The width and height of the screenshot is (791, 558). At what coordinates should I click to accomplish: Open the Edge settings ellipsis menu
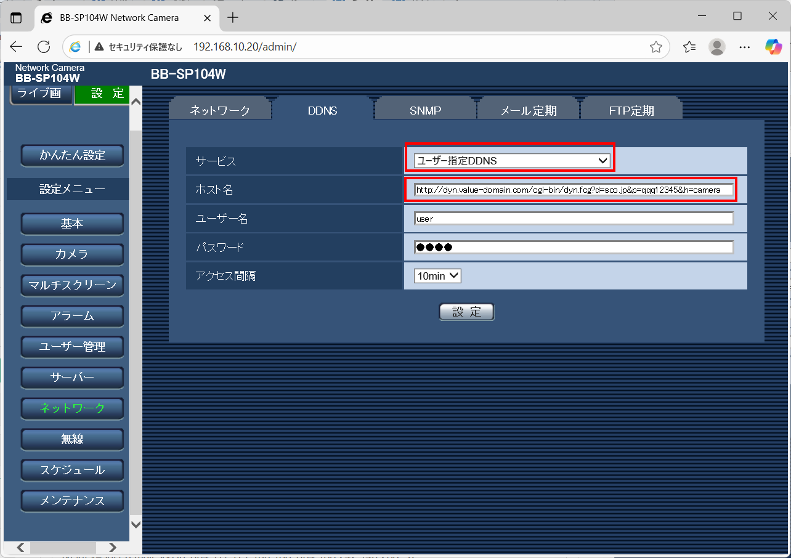745,47
